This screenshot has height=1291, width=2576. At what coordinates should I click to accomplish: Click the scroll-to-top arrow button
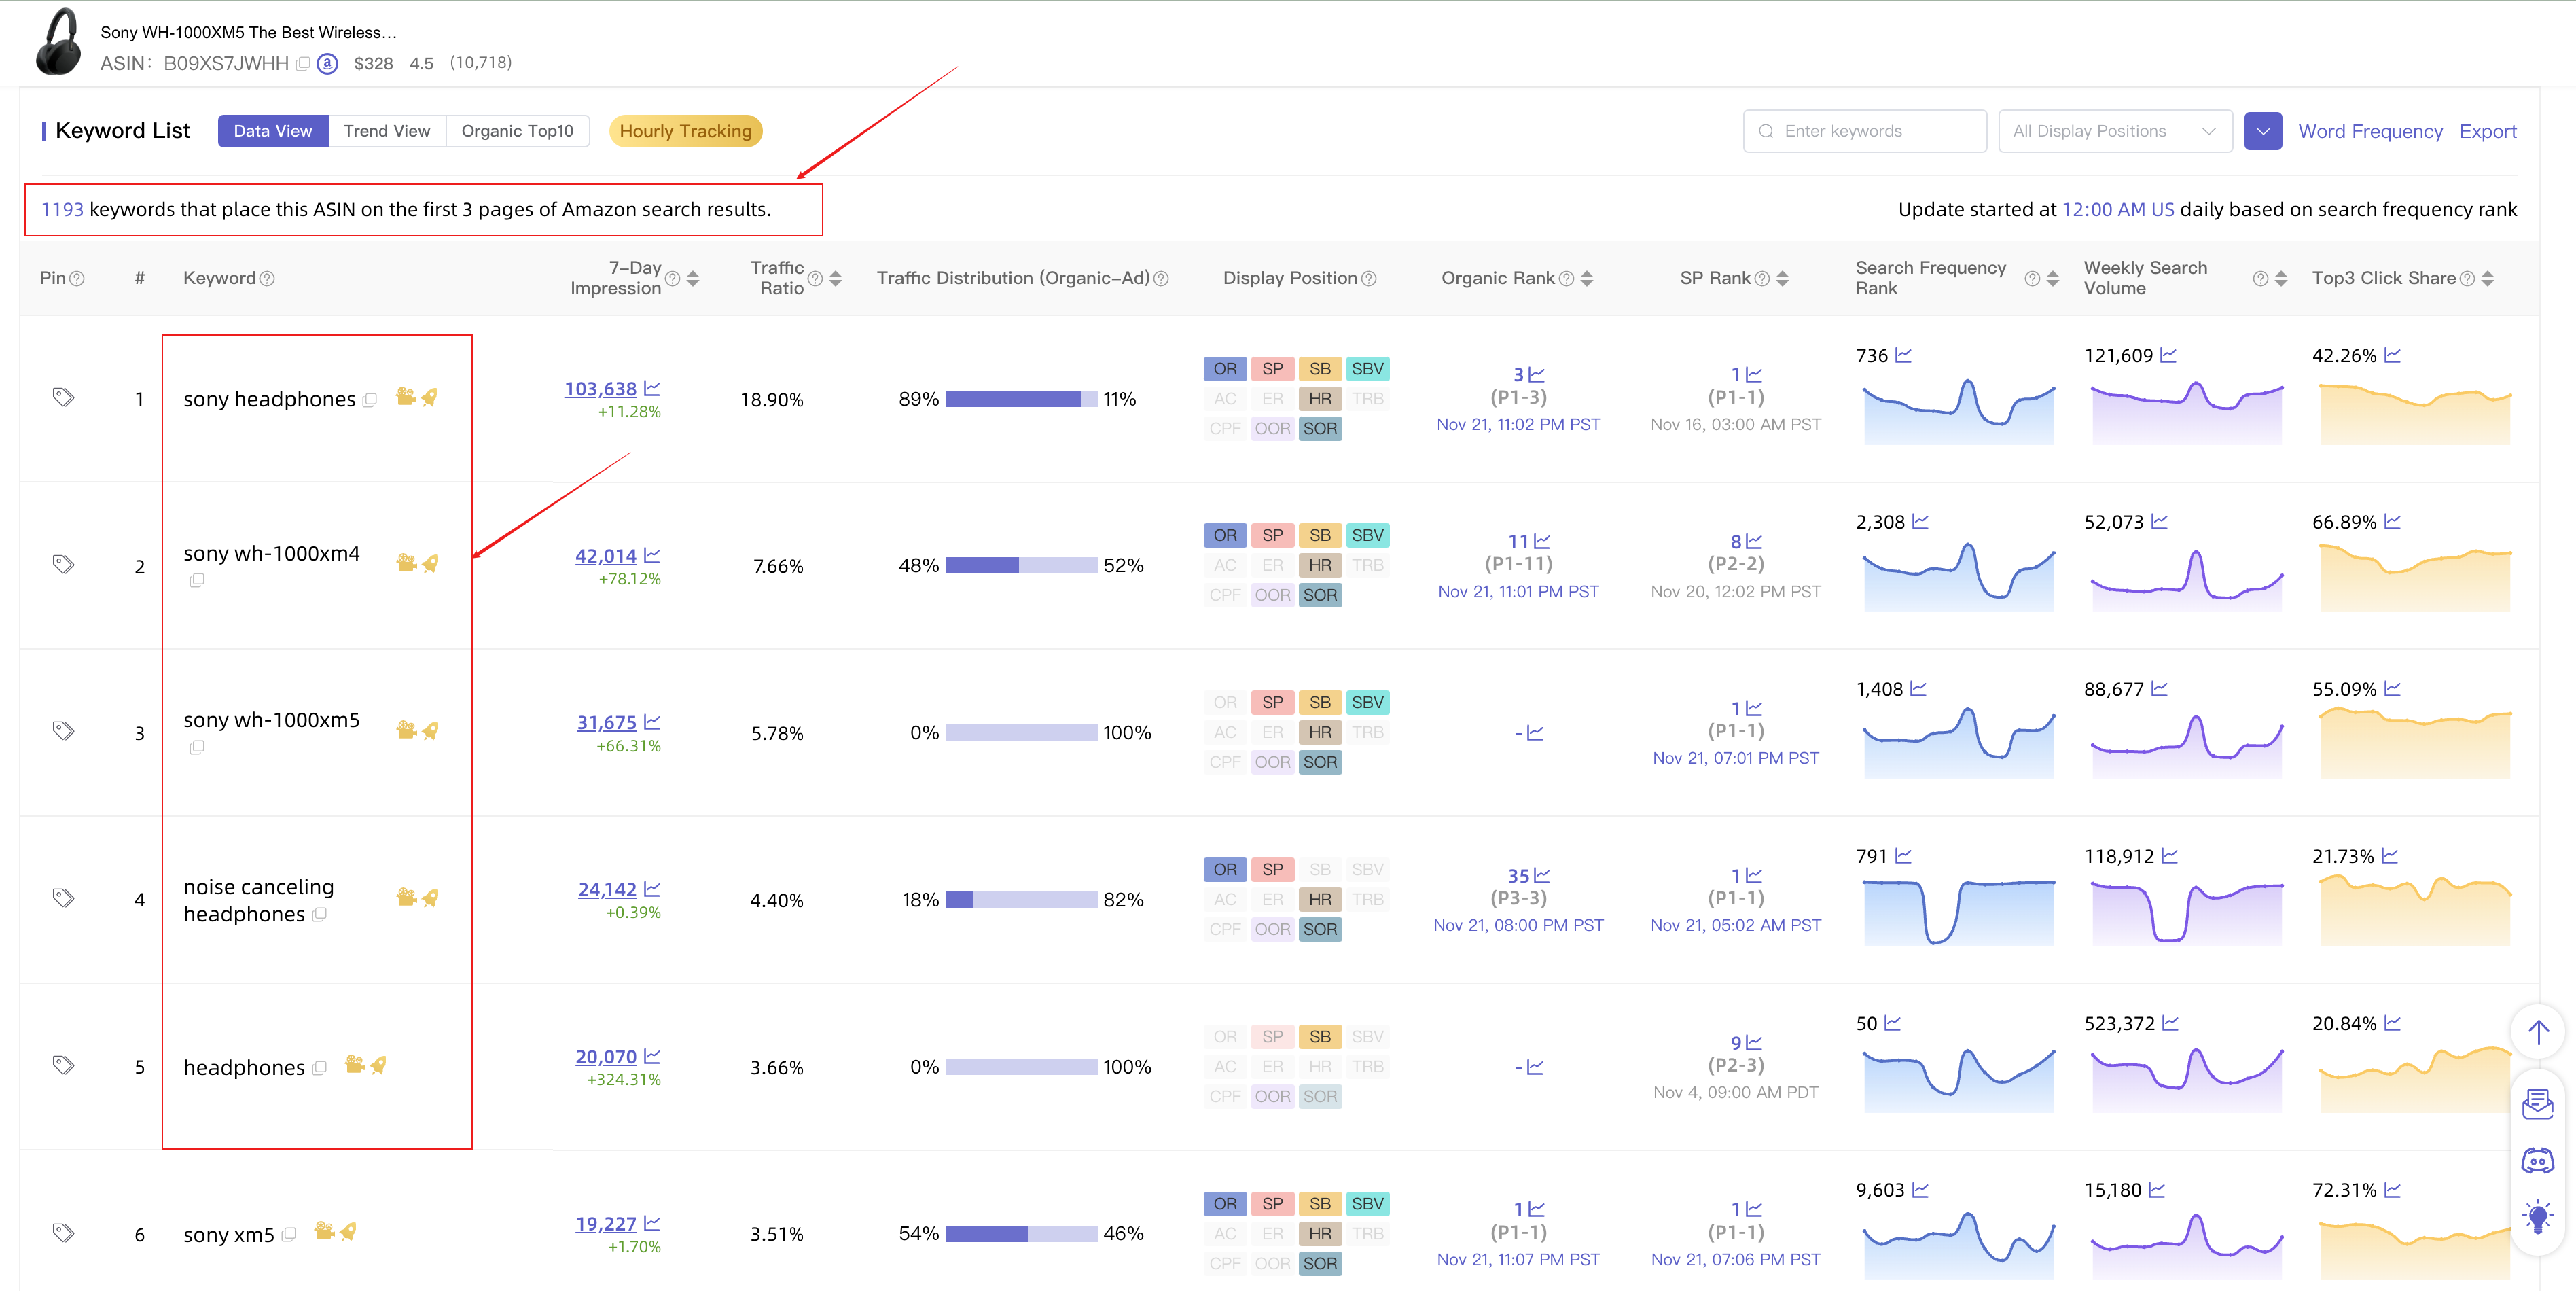coord(2538,1032)
